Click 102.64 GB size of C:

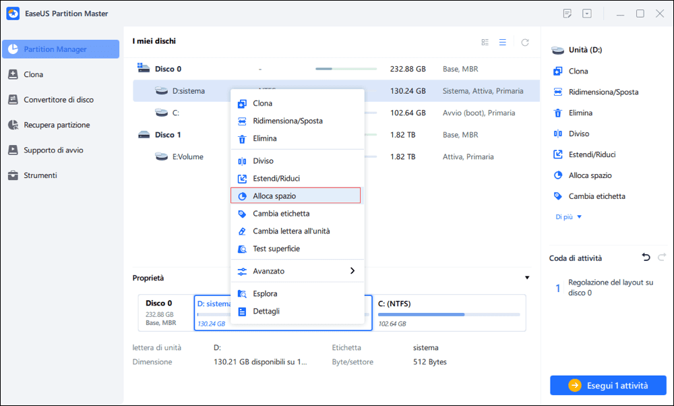[408, 113]
